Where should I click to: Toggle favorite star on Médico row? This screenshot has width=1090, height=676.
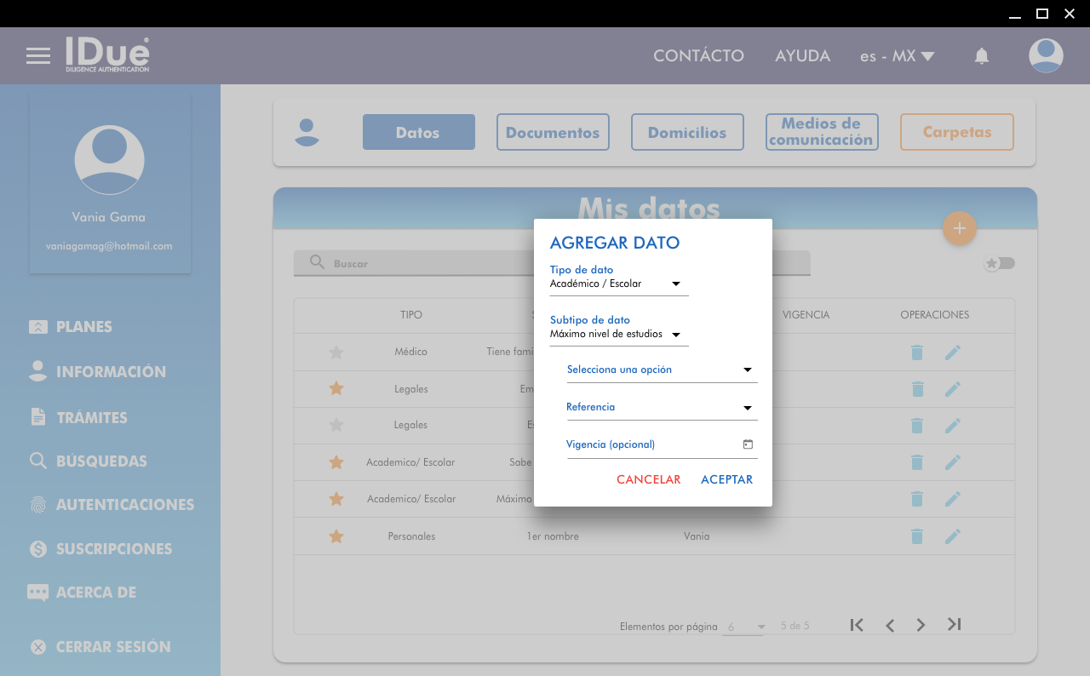coord(336,352)
